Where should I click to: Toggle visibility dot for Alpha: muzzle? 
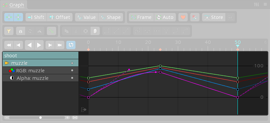pyautogui.click(x=72, y=78)
